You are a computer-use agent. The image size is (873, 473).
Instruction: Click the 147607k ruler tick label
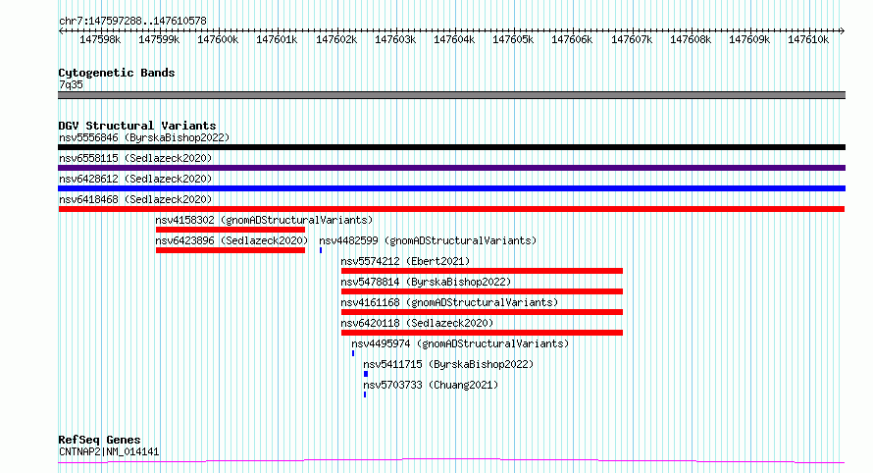(x=632, y=40)
